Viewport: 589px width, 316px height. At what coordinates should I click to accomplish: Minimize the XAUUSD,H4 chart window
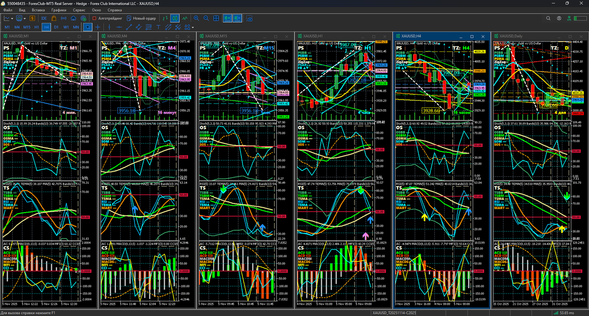(461, 36)
